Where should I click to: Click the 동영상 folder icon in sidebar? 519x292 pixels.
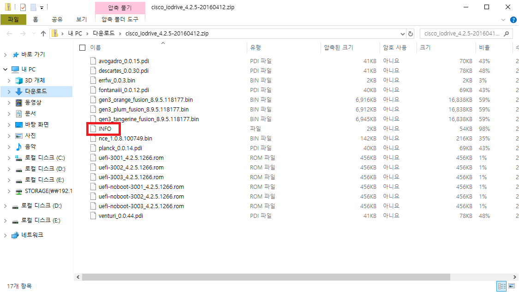(x=19, y=102)
